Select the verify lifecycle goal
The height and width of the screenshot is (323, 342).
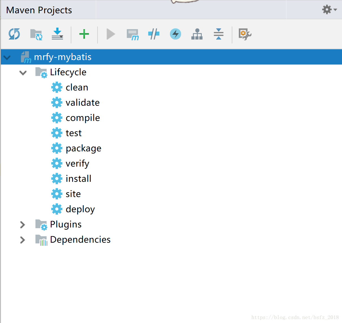pos(77,163)
